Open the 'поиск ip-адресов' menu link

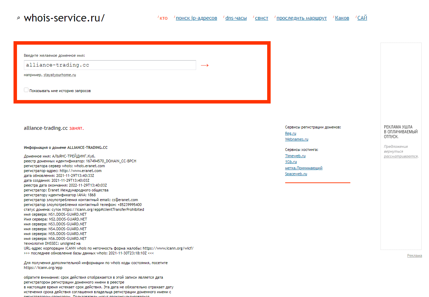pyautogui.click(x=196, y=18)
